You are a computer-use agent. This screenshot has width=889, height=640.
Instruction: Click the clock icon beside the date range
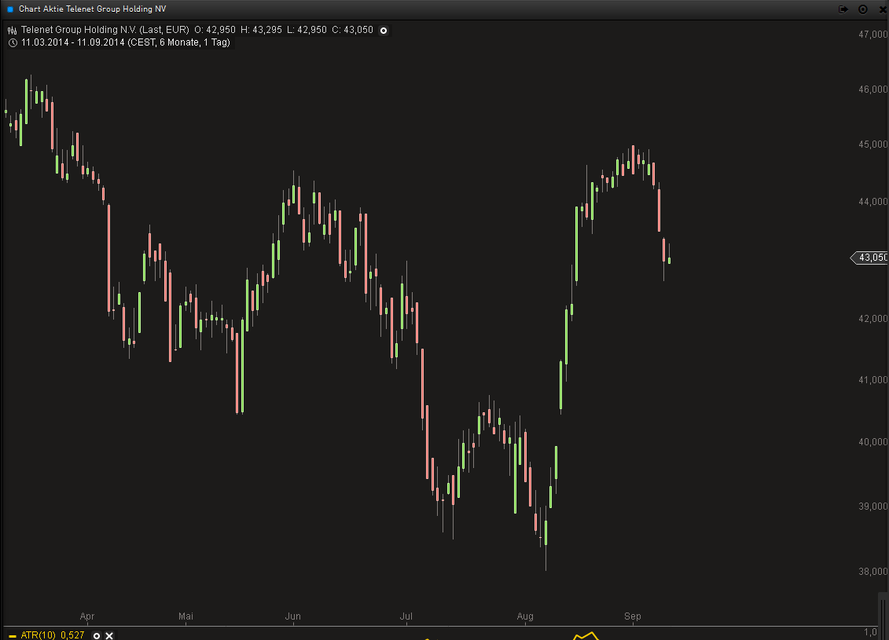[12, 42]
